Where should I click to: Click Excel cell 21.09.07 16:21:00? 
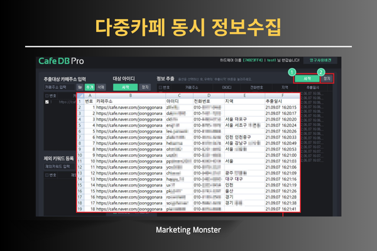click(282, 155)
